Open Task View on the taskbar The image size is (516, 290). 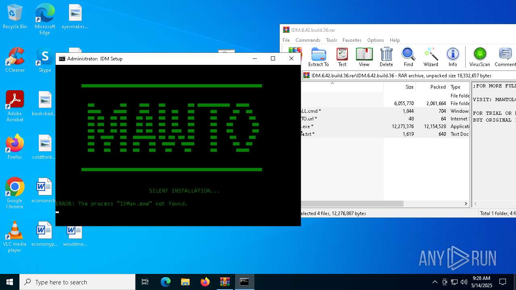coord(145,282)
